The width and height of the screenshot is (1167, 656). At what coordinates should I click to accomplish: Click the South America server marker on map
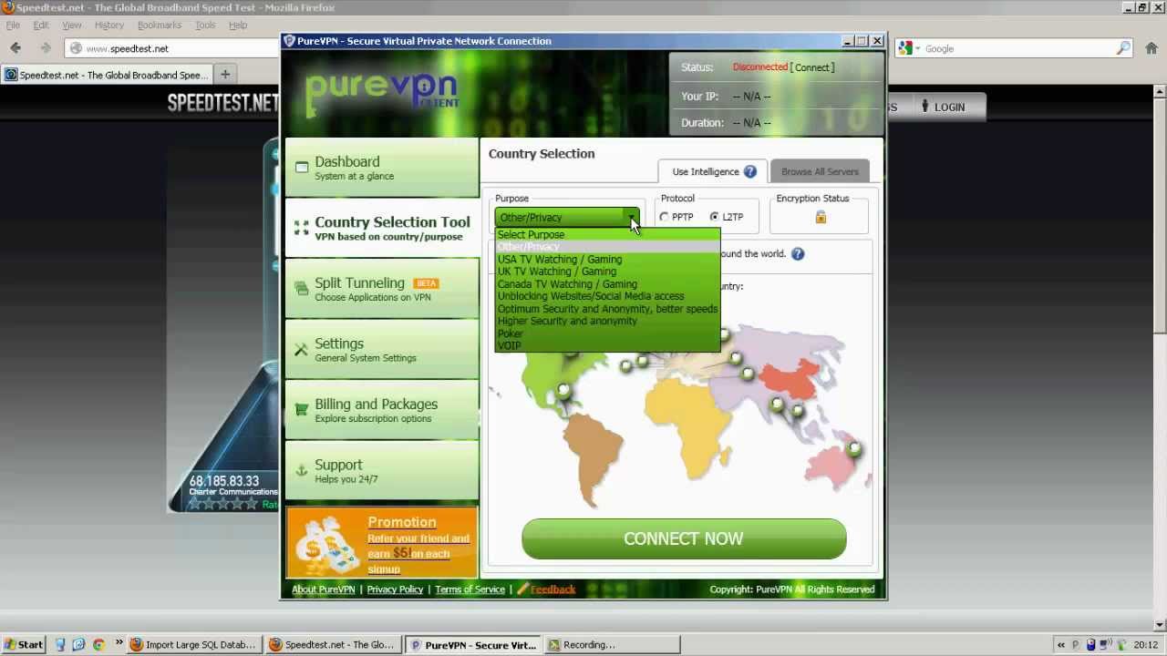coord(564,391)
